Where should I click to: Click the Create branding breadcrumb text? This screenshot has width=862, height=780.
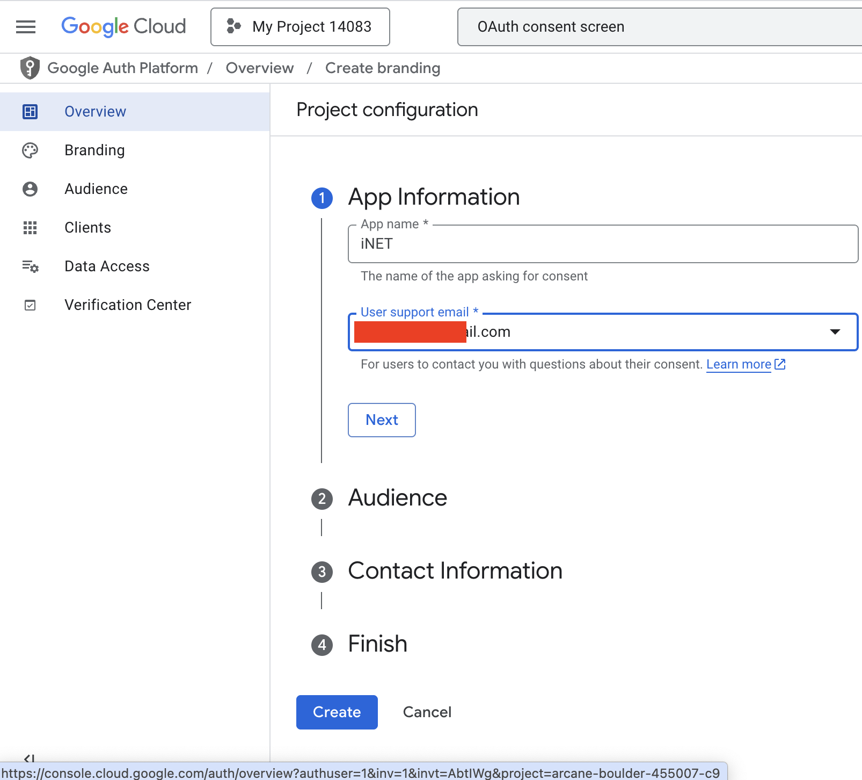(383, 68)
